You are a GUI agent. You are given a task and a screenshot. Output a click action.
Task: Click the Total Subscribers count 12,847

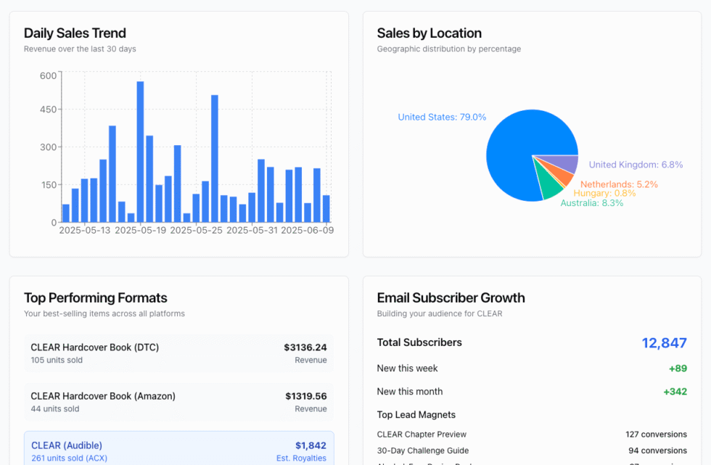[x=664, y=343]
